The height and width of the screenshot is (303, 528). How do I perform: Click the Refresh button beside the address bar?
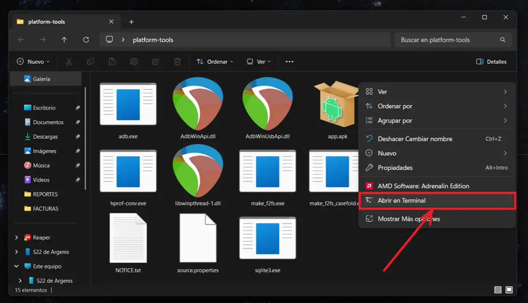coord(86,40)
